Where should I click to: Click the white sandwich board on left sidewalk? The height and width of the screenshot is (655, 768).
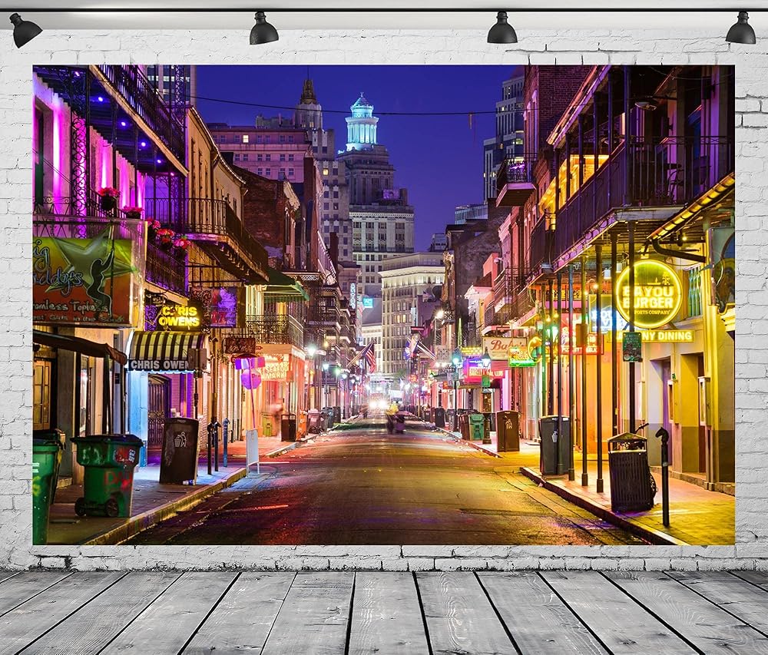(x=253, y=449)
